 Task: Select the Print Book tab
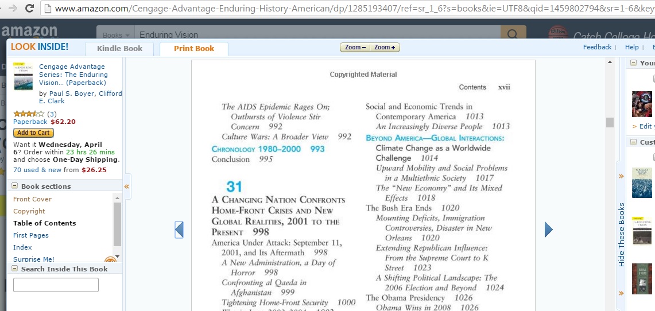pos(194,49)
